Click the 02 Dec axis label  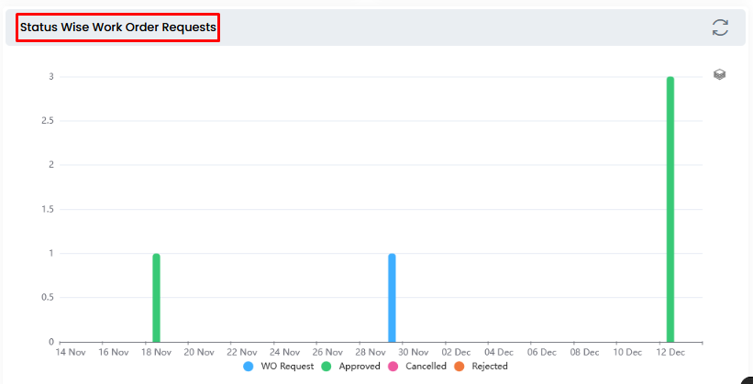(456, 352)
